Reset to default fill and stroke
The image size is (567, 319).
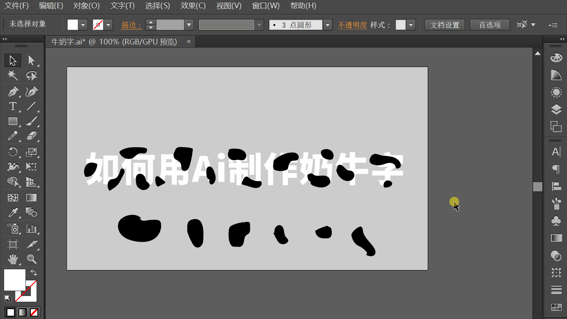(7, 298)
